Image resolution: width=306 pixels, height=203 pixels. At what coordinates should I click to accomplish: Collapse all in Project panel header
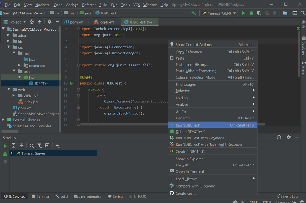40,22
